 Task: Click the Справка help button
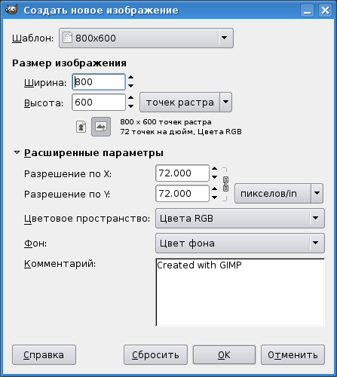tap(44, 355)
